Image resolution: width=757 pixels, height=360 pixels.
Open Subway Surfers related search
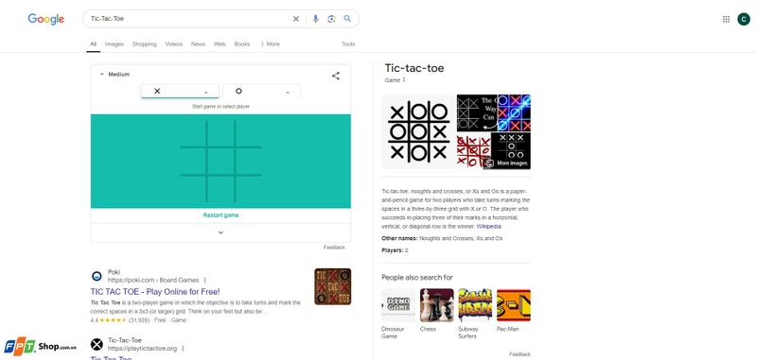[475, 314]
